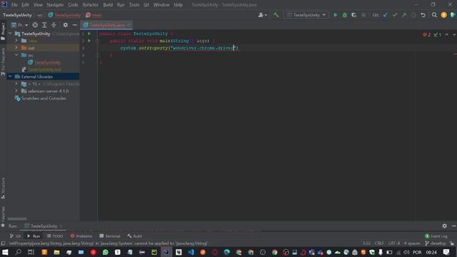
Task: Run with coverage shield icon
Action: pyautogui.click(x=354, y=15)
